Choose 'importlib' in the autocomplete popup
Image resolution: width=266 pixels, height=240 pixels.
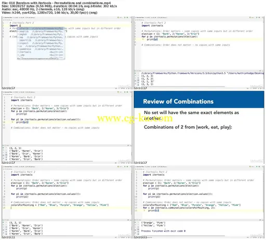(x=41, y=40)
